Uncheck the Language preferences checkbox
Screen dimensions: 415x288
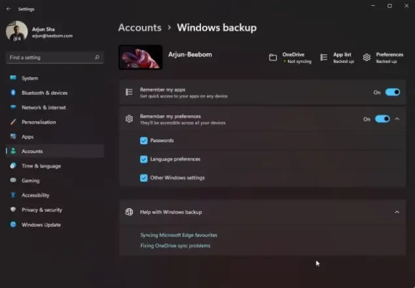point(144,159)
